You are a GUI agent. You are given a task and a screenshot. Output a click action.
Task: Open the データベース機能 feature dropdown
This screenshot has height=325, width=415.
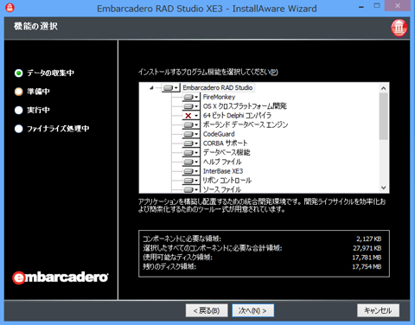coord(191,152)
